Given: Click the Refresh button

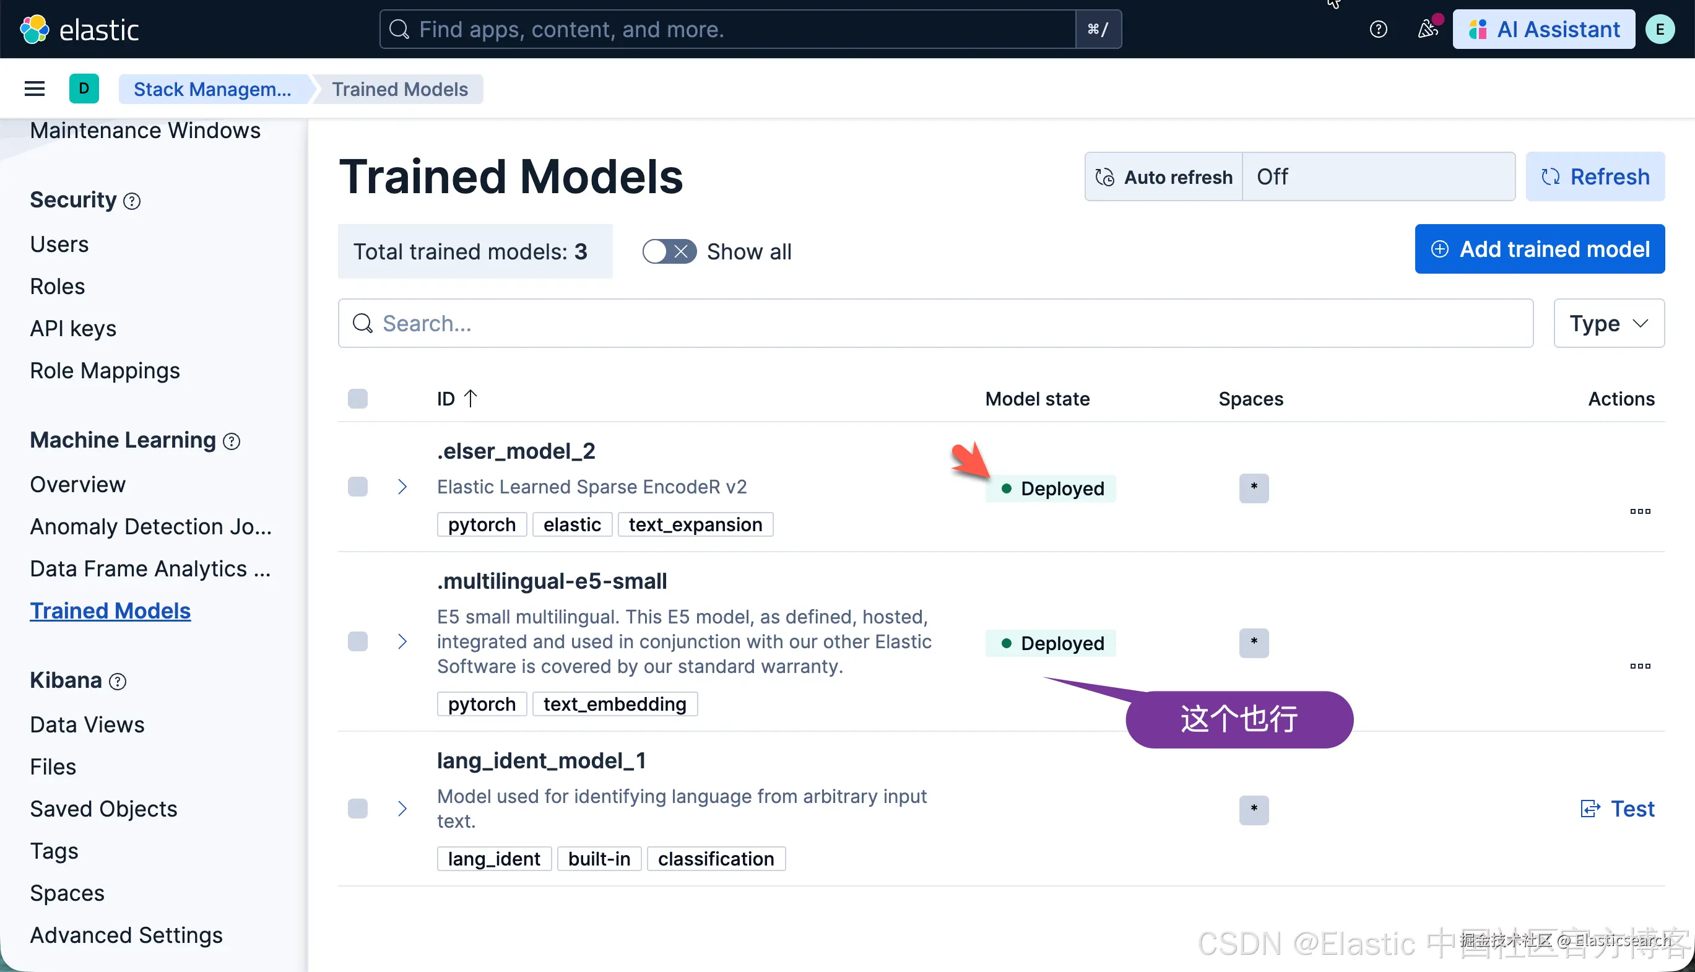Looking at the screenshot, I should pyautogui.click(x=1595, y=177).
